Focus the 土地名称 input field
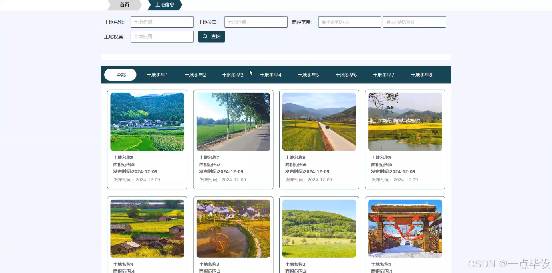This screenshot has width=552, height=273. (x=162, y=22)
